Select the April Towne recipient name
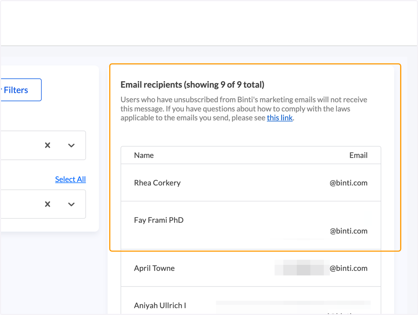This screenshot has height=315, width=418. pos(154,268)
